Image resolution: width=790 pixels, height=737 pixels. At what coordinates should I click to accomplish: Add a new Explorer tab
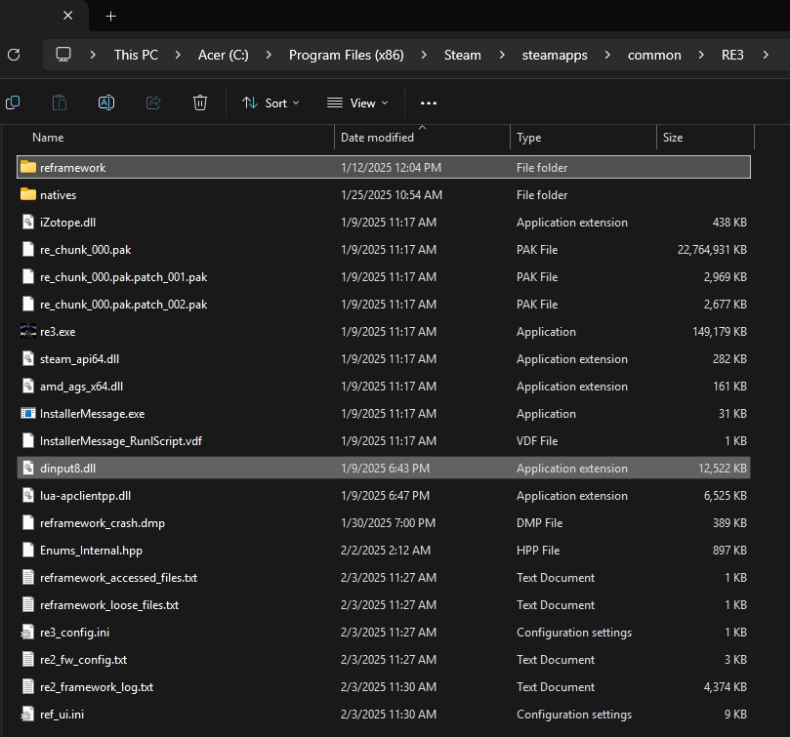click(x=111, y=17)
